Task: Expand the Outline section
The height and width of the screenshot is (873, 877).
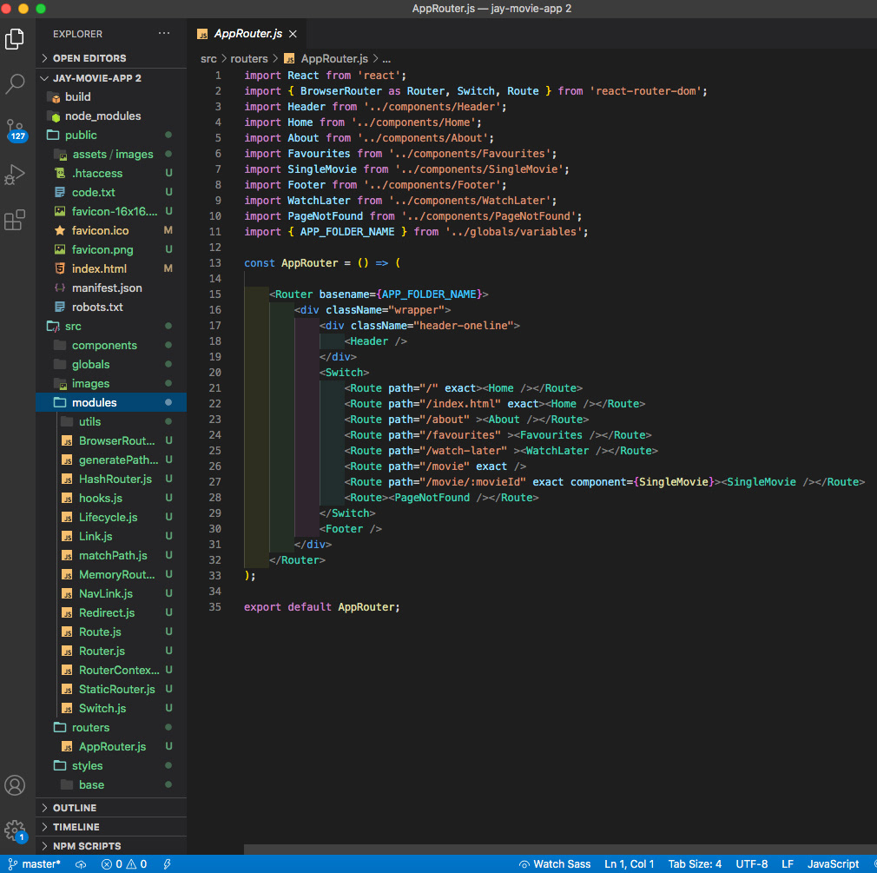Action: pos(75,808)
